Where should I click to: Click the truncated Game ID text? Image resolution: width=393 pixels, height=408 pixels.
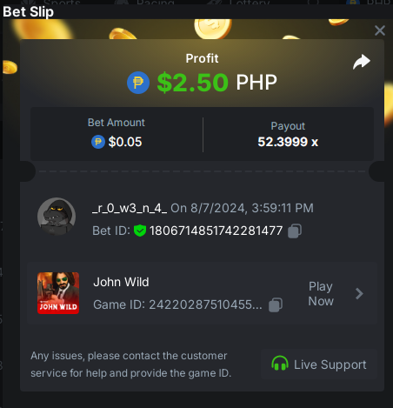[177, 304]
